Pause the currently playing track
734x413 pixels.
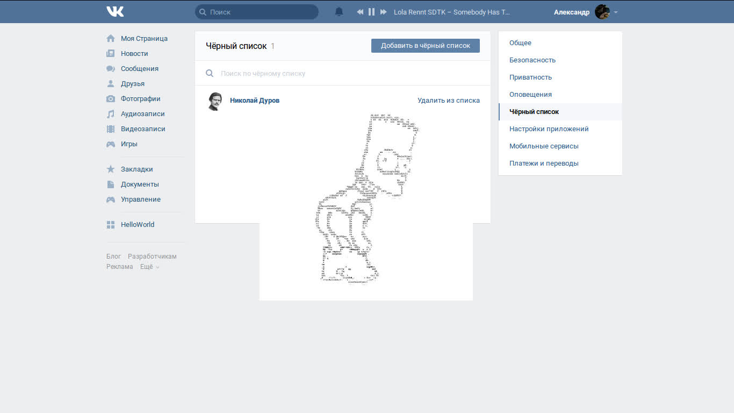click(x=371, y=12)
